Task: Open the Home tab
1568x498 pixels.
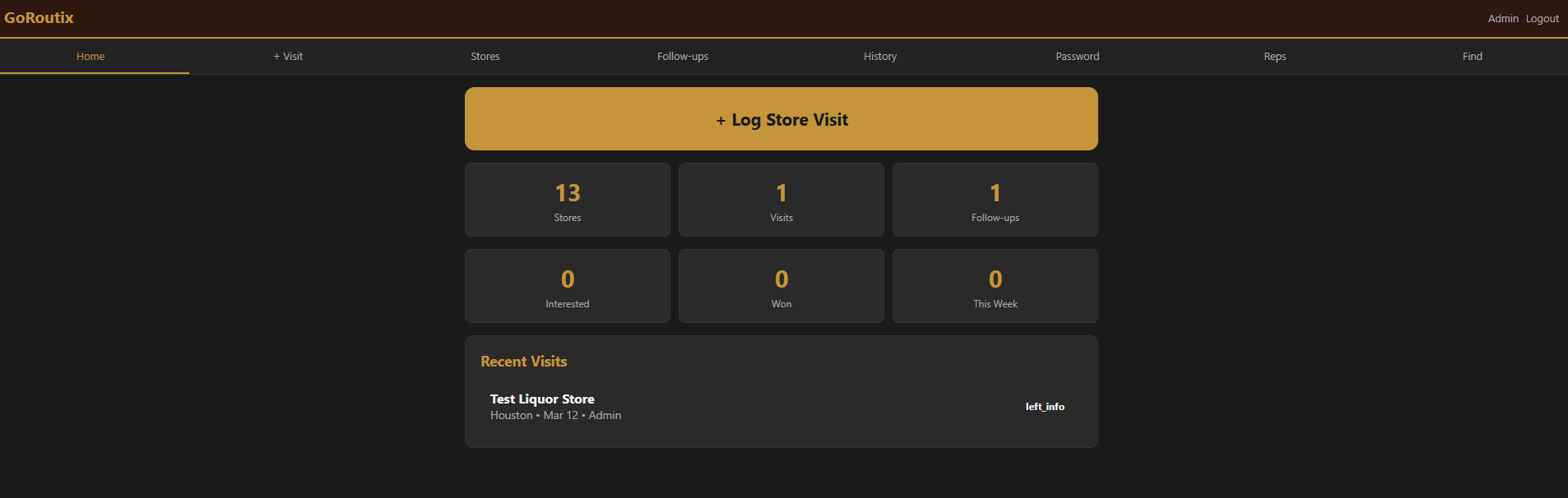Action: tap(90, 57)
